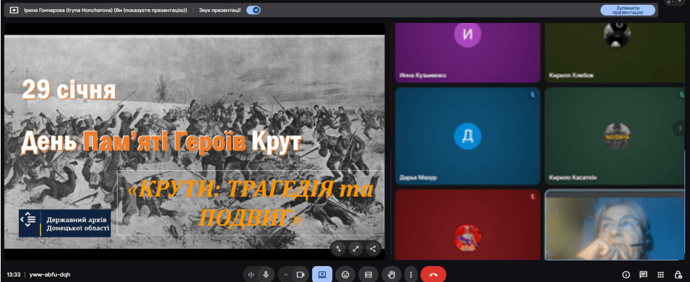Click the blue avatar with letter Д

point(468,136)
